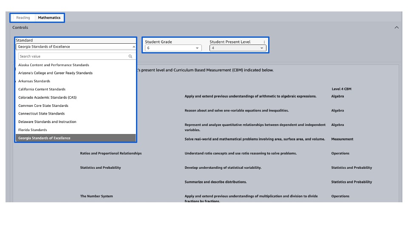Choose Florida Standards option

click(x=33, y=130)
